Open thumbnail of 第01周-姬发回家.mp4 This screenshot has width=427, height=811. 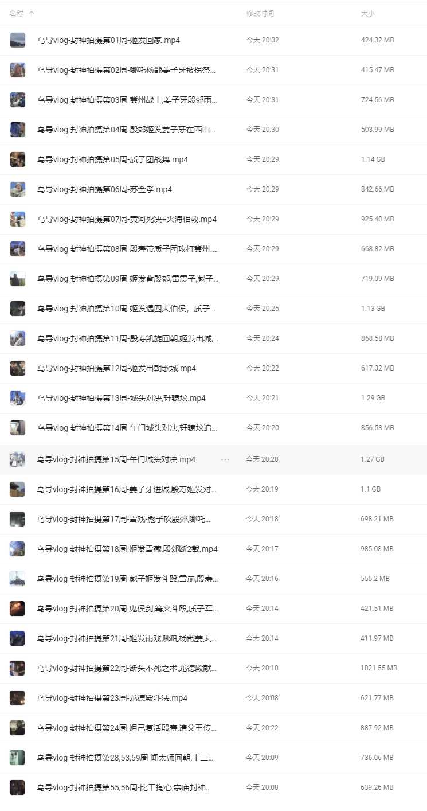click(18, 40)
